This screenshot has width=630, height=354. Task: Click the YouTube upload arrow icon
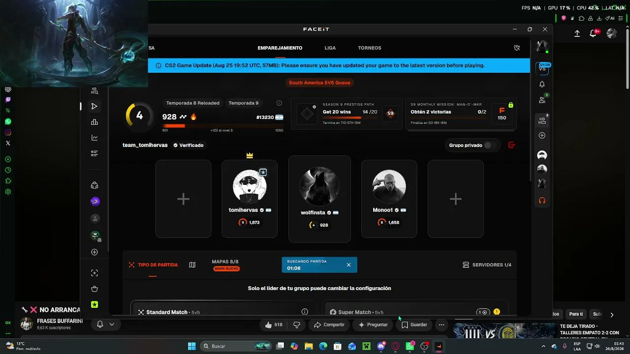pos(577,33)
